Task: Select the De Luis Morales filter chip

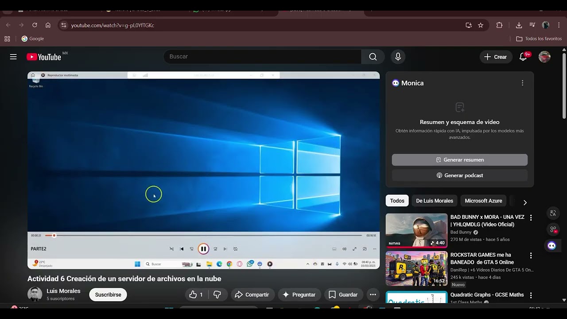Action: 435,201
